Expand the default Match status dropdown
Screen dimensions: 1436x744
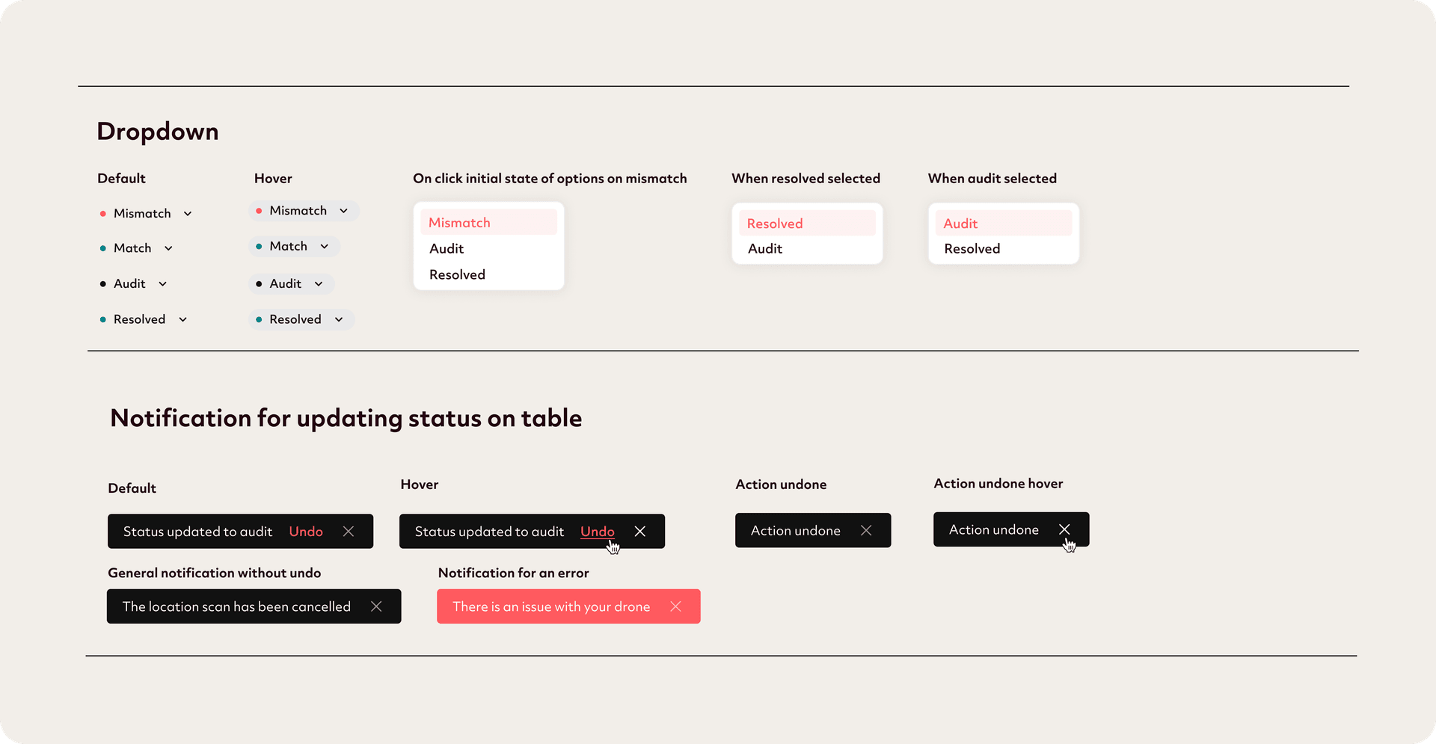pos(168,248)
